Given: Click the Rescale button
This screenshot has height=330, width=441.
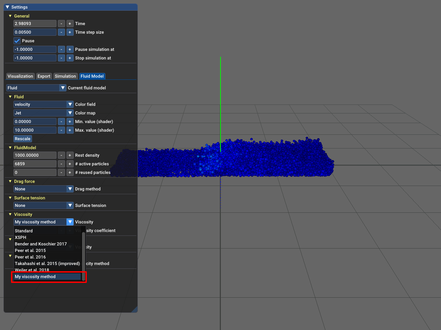Looking at the screenshot, I should click(23, 139).
